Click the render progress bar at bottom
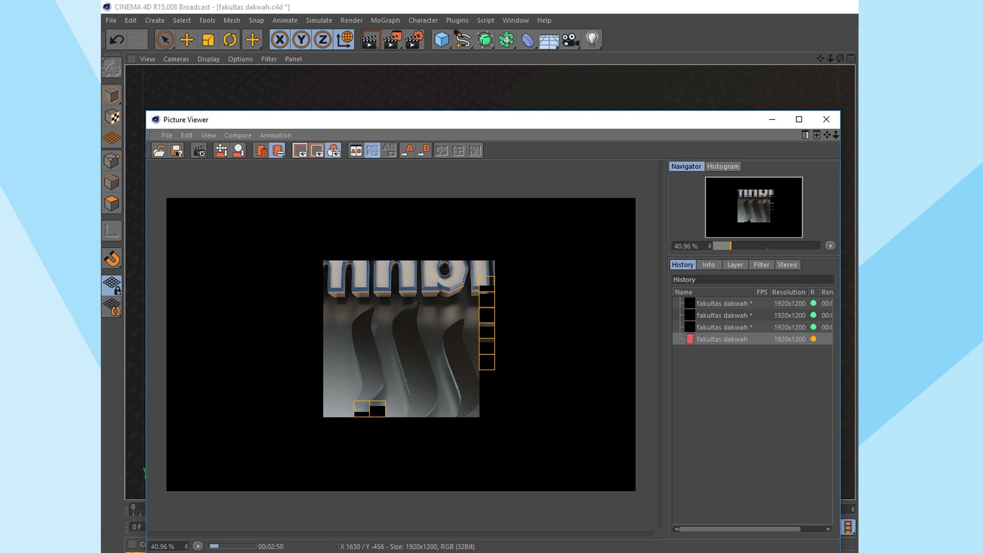Image resolution: width=983 pixels, height=553 pixels. 232,546
